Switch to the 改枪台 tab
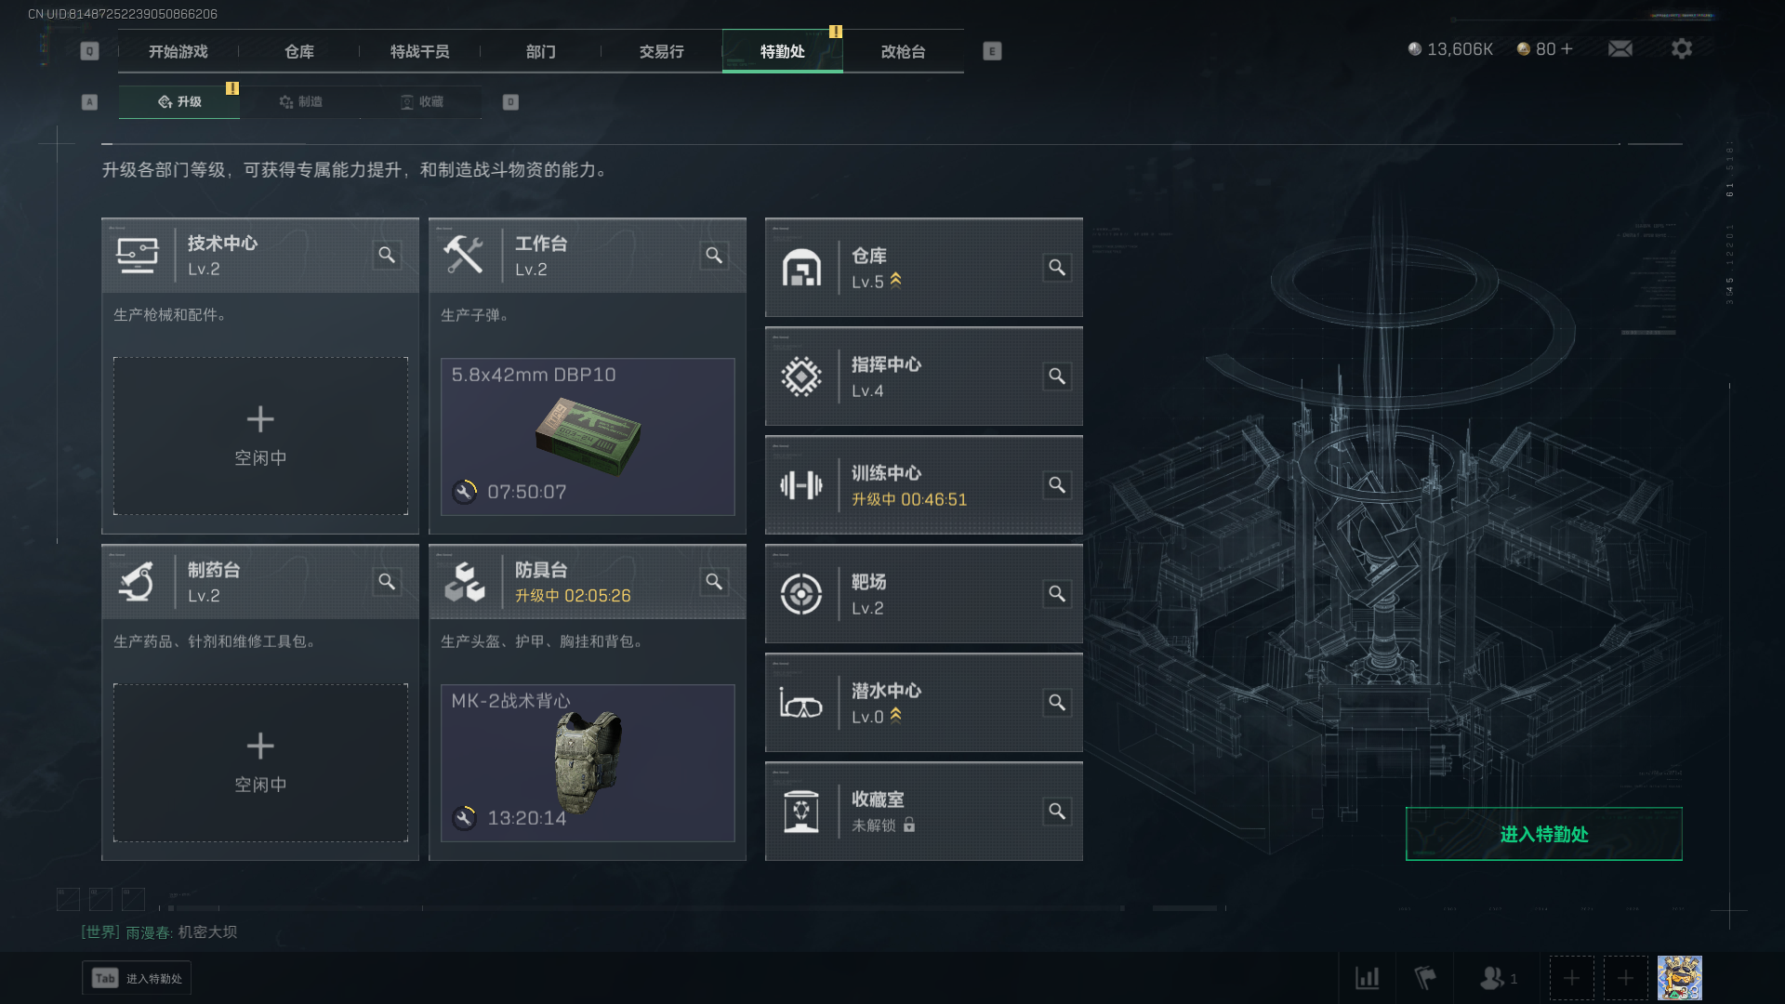The image size is (1785, 1004). tap(903, 51)
